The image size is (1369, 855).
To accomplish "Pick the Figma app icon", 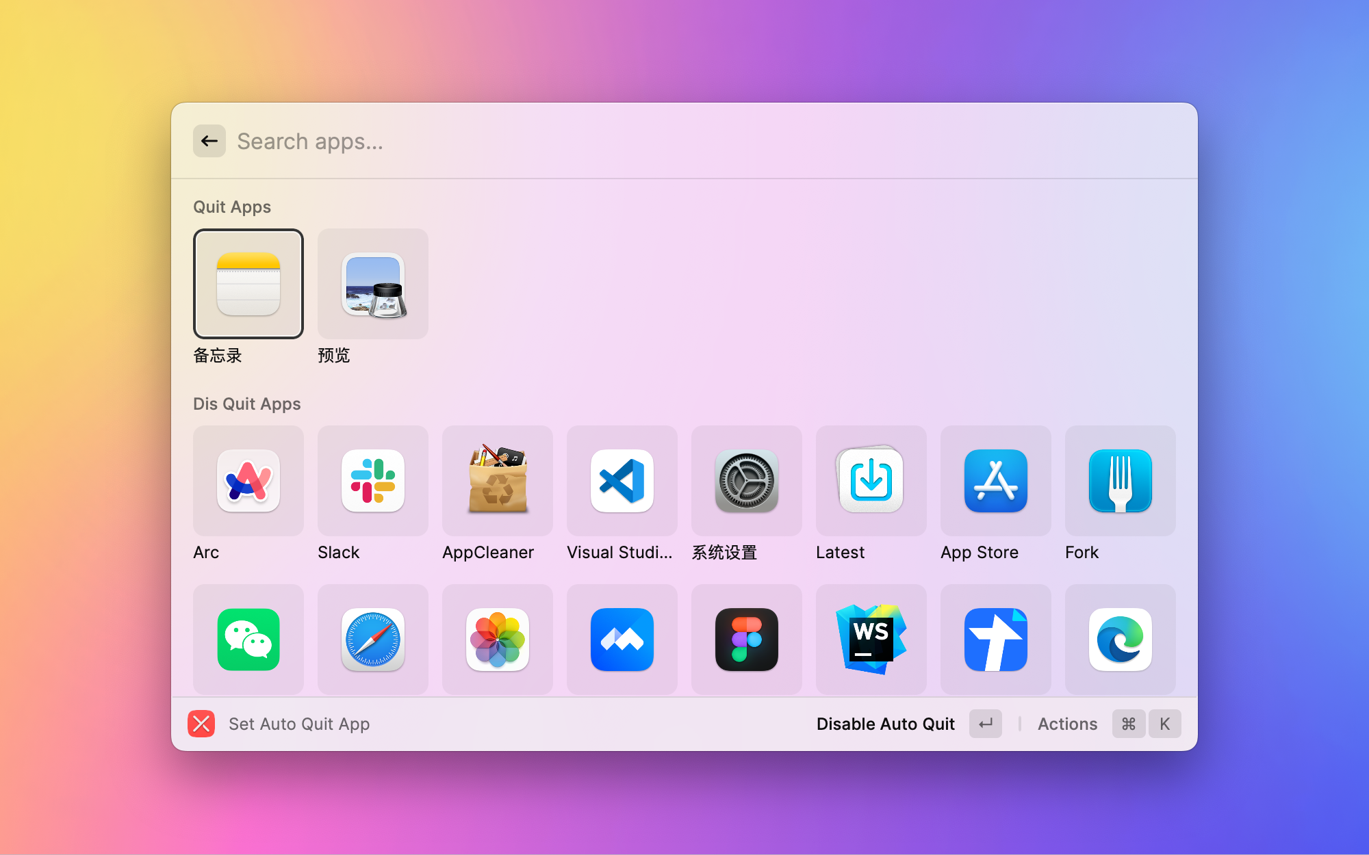I will [x=747, y=640].
